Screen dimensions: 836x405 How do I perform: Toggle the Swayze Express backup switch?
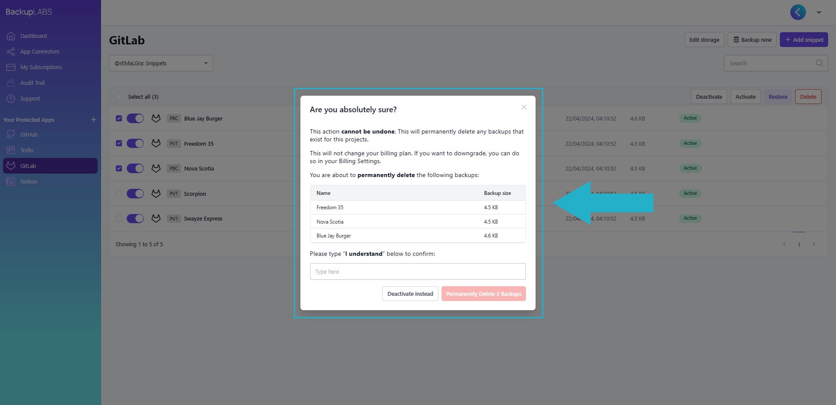[x=135, y=218]
